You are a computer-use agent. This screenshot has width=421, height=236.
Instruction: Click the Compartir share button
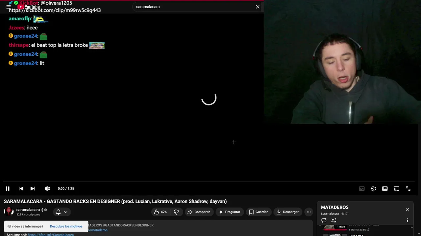(x=199, y=212)
